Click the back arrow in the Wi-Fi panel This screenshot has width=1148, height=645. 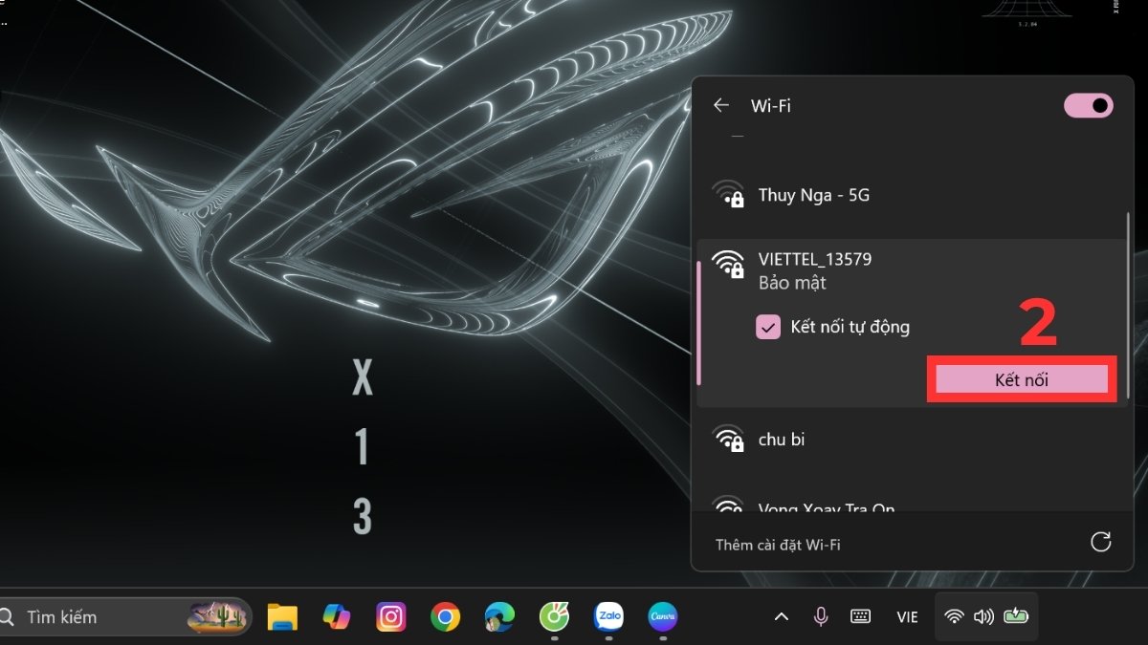click(x=720, y=105)
